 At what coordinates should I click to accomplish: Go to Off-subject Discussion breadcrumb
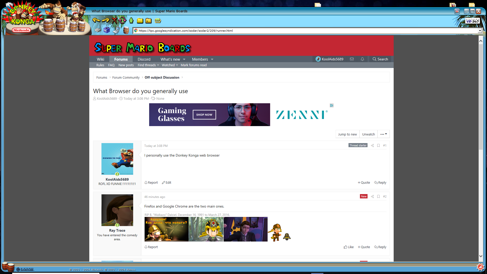click(x=162, y=77)
